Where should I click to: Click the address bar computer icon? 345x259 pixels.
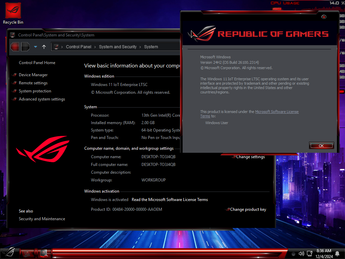pyautogui.click(x=56, y=47)
